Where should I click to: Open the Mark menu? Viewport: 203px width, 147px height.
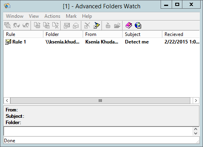click(x=71, y=16)
